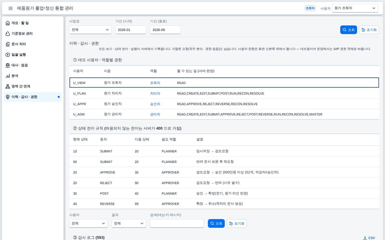Open the hamburger menu icon
Screen dimensions: 385x240
[11, 8]
